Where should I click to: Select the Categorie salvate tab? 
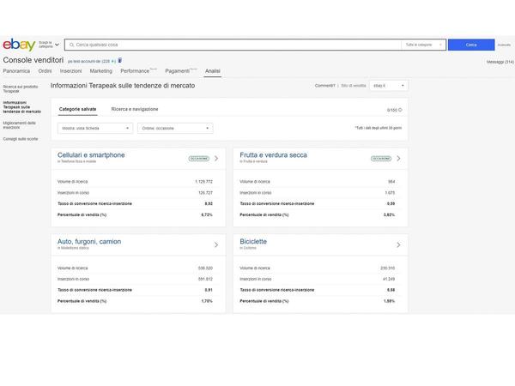tap(78, 109)
